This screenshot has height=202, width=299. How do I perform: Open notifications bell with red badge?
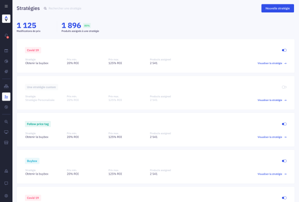[6, 36]
